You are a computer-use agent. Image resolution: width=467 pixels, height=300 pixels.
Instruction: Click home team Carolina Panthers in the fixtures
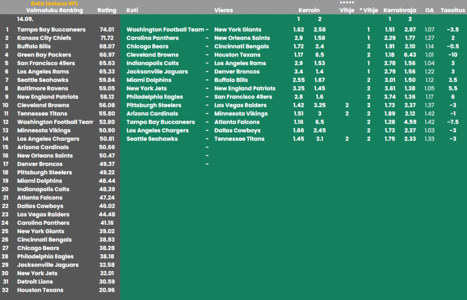click(x=153, y=38)
